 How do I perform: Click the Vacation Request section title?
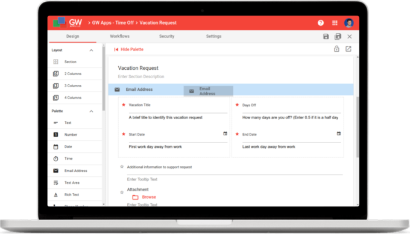(x=138, y=68)
